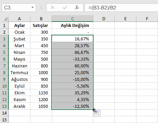
Task: Click the Cancel X formula icon
Action: point(53,8)
